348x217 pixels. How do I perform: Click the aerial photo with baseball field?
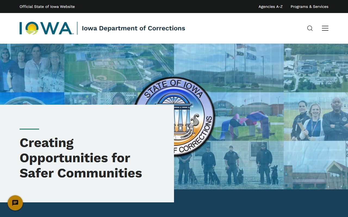point(119,68)
